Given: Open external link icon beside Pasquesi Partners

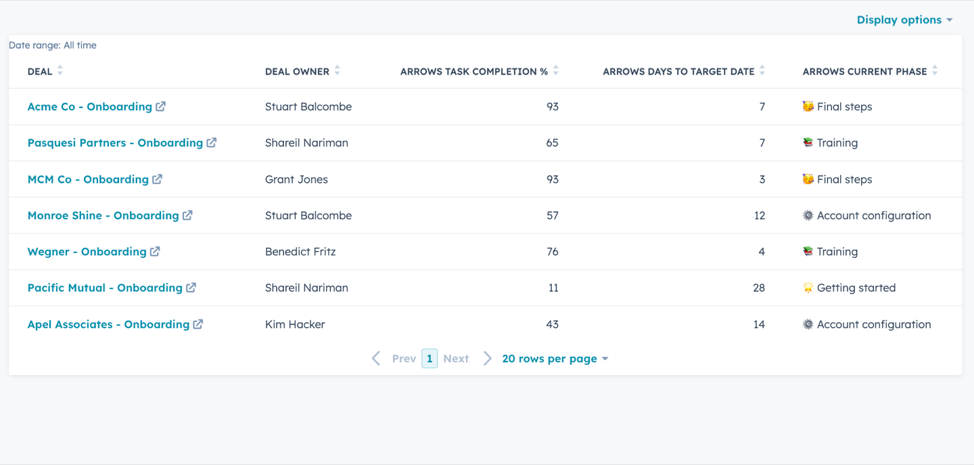Looking at the screenshot, I should tap(212, 143).
